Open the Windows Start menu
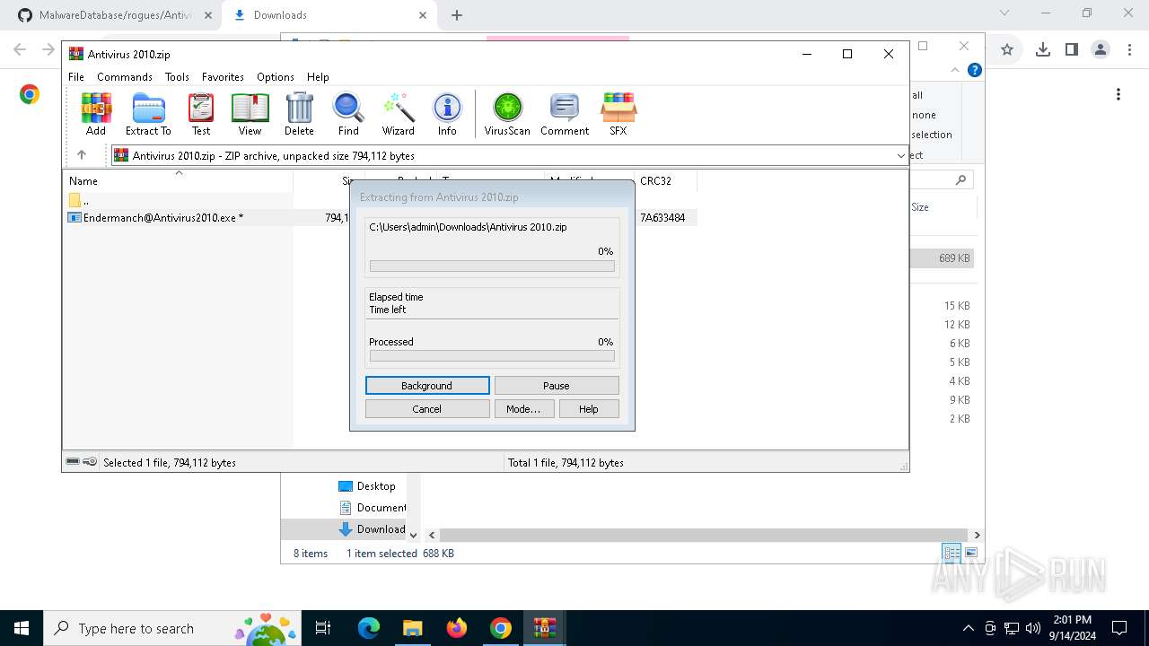 [22, 628]
